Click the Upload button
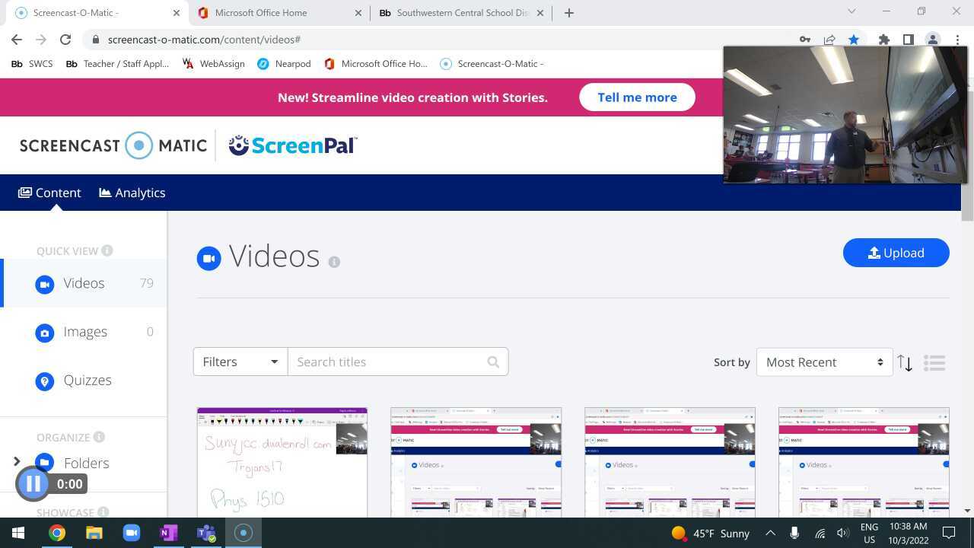Viewport: 974px width, 548px height. 896,253
